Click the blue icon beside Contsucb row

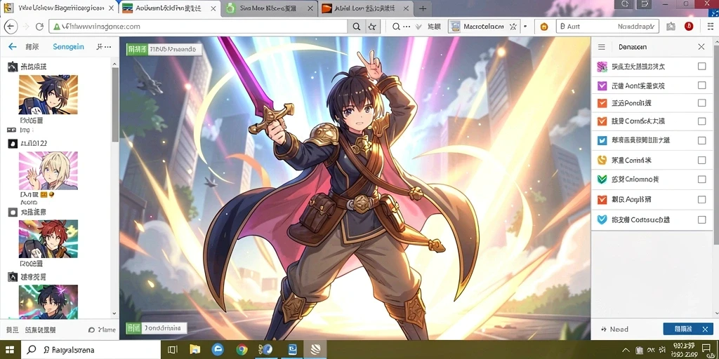(x=602, y=219)
